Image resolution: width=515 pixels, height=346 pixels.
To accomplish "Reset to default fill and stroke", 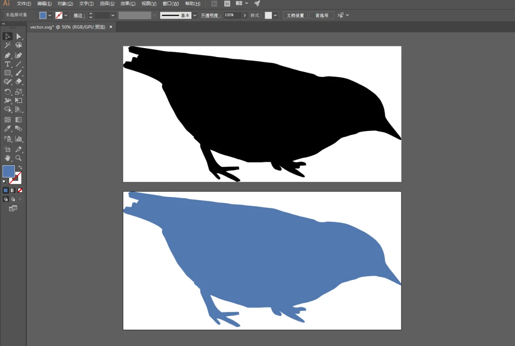I will (x=4, y=182).
